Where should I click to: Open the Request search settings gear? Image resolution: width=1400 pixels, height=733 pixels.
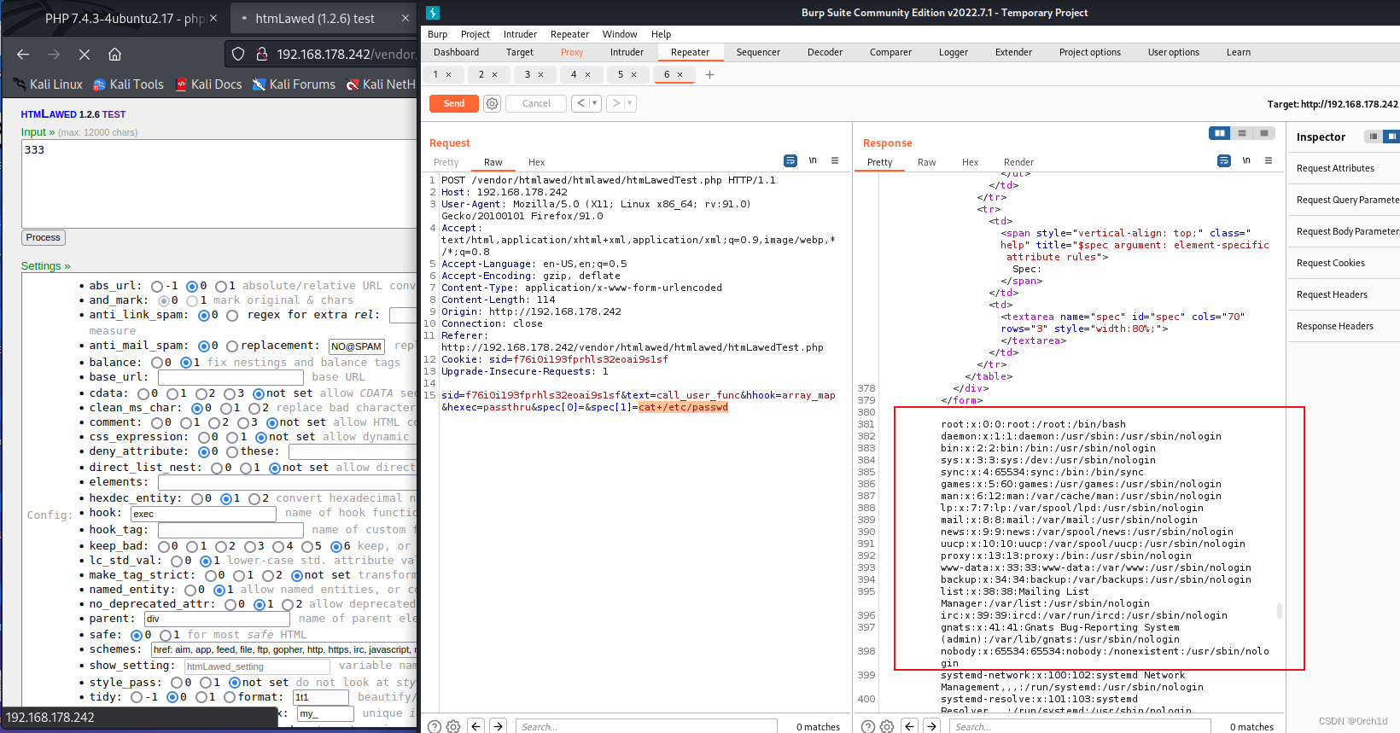[453, 726]
